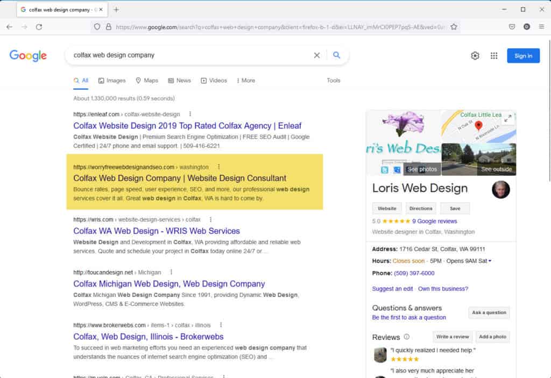Open a new tab with plus icon
The width and height of the screenshot is (551, 378).
click(116, 10)
